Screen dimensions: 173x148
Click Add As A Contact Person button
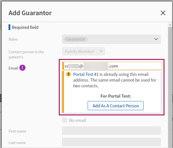(x=116, y=106)
